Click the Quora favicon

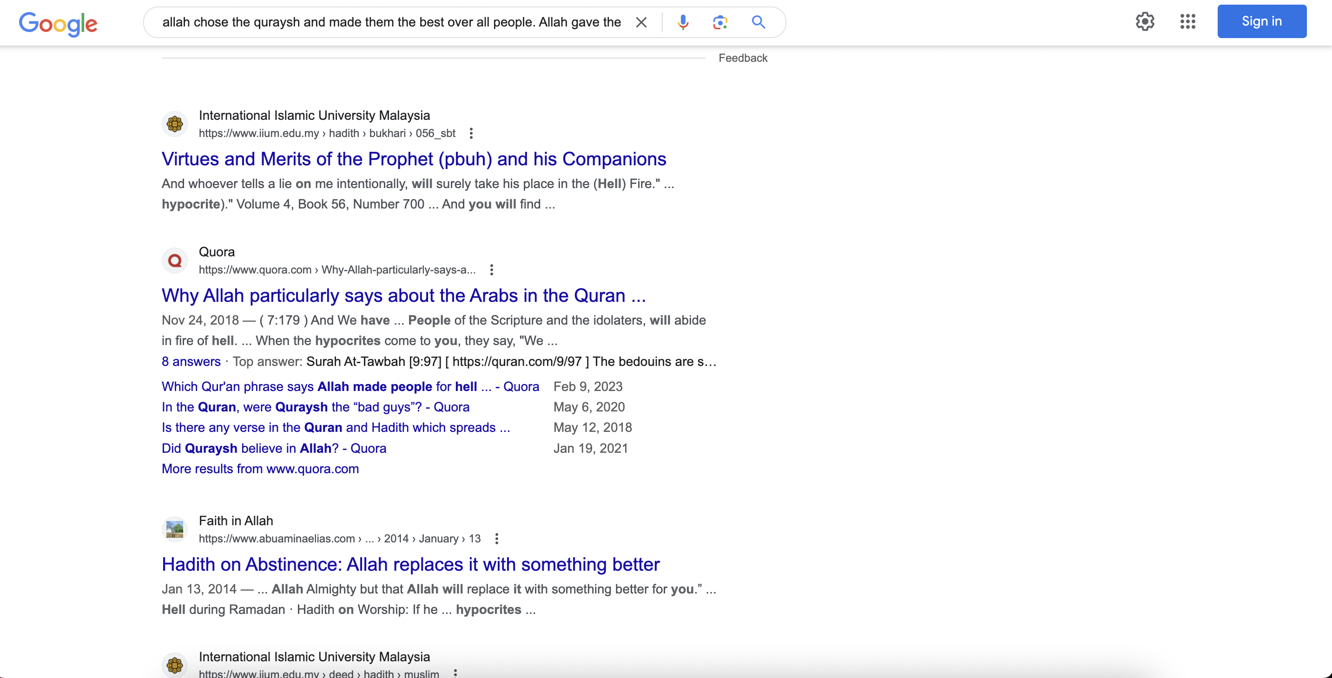pyautogui.click(x=175, y=261)
